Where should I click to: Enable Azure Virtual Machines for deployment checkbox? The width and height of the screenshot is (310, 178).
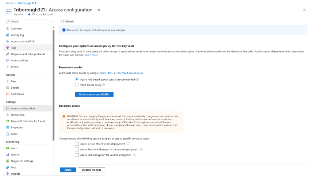[x=77, y=144]
